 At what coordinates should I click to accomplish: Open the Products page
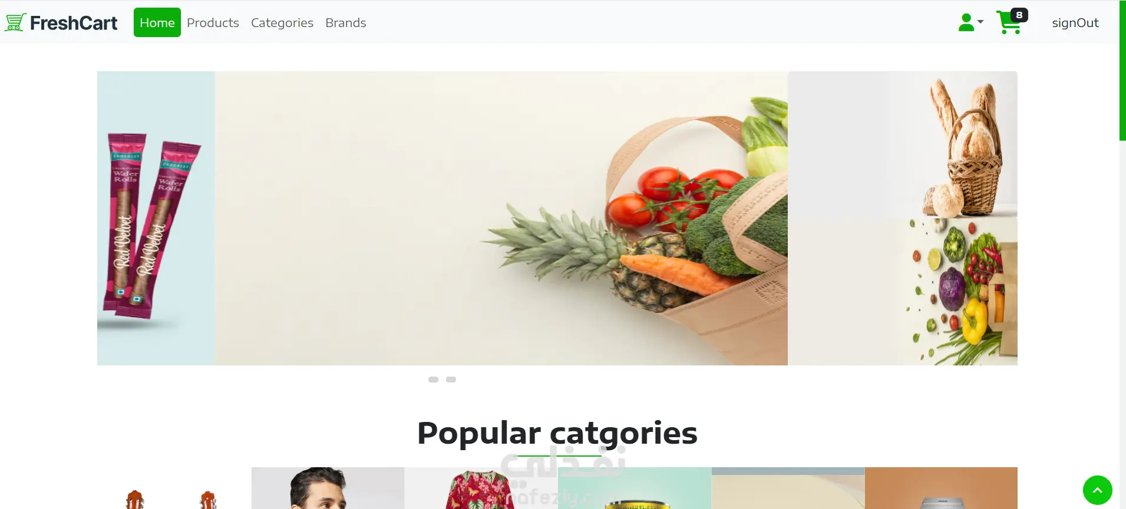coord(213,22)
